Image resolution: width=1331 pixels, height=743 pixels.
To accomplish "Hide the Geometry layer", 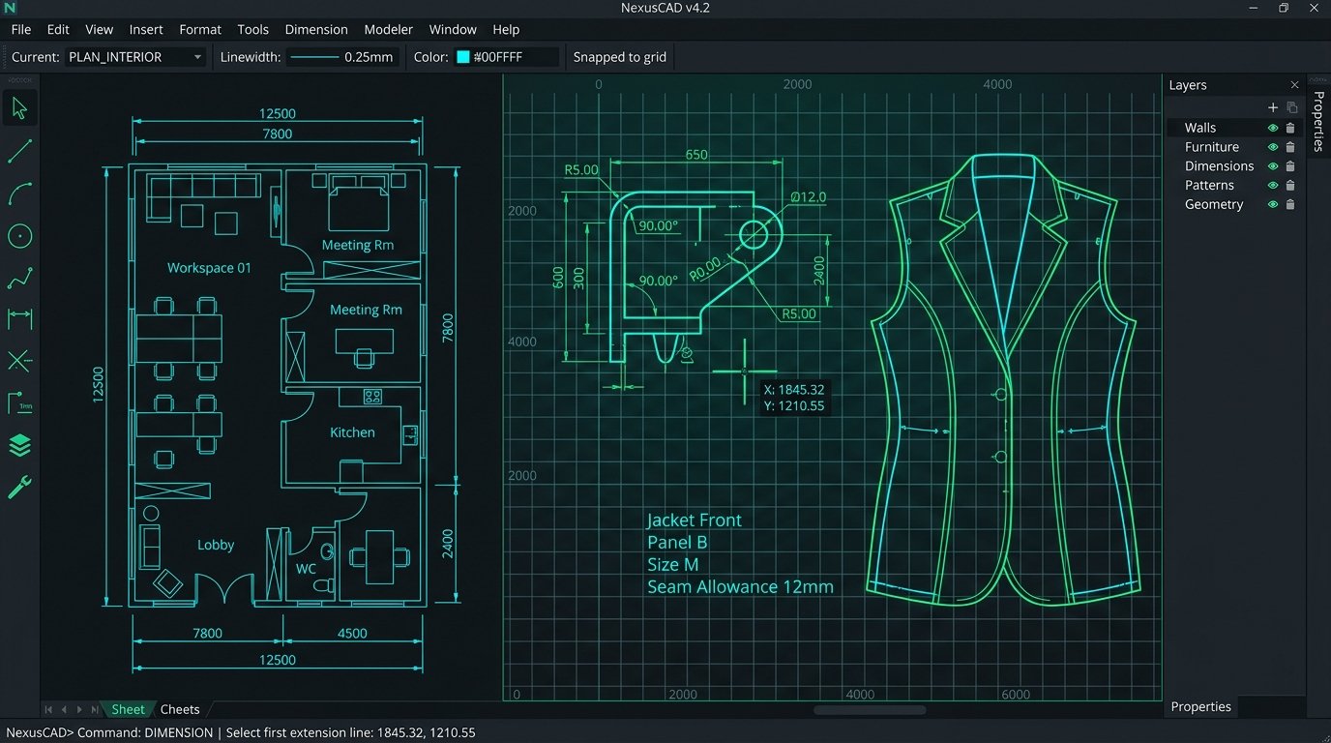I will point(1273,204).
